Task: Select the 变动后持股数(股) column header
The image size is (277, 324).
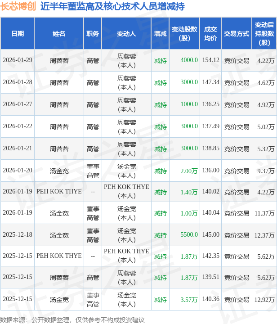Action: click(x=264, y=33)
